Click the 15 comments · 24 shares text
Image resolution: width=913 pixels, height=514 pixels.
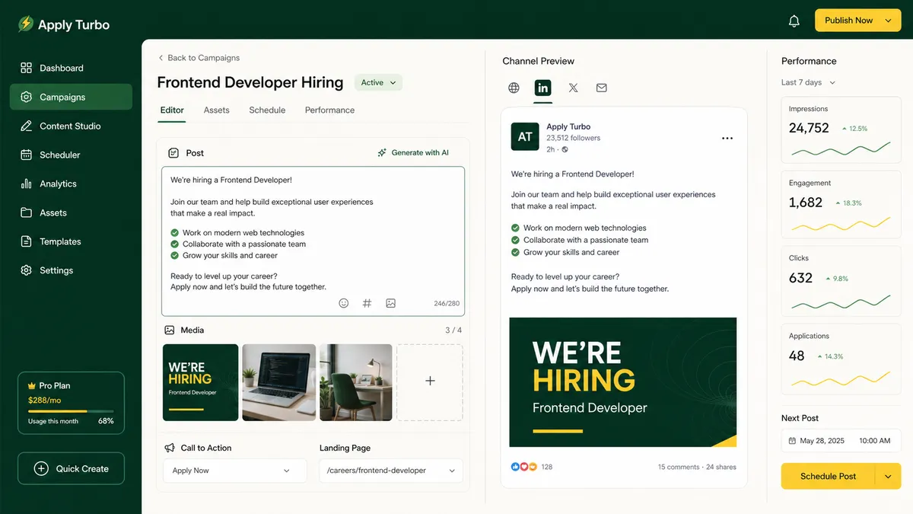[x=697, y=467]
